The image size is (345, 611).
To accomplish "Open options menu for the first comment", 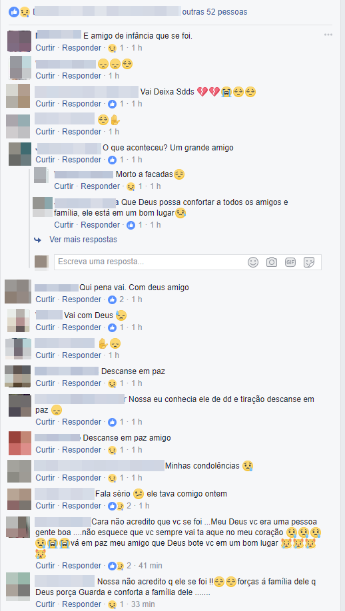I will (328, 35).
